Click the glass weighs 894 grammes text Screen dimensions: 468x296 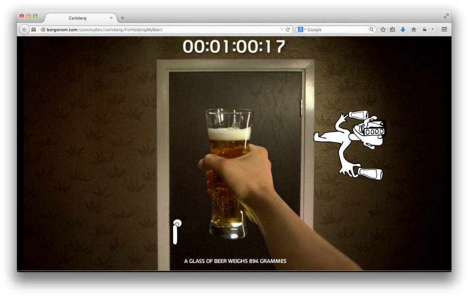[x=235, y=261]
